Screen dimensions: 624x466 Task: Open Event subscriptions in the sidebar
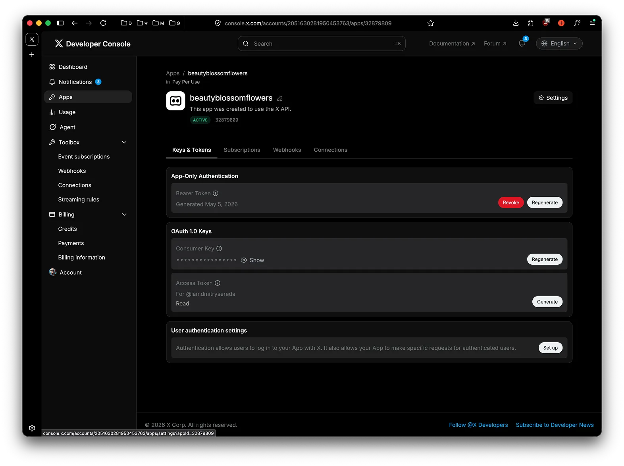(84, 156)
